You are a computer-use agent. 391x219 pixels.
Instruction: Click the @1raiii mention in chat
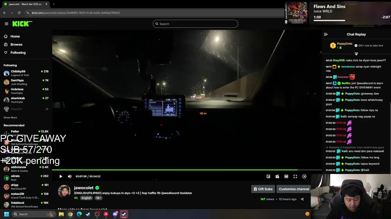coord(365,170)
